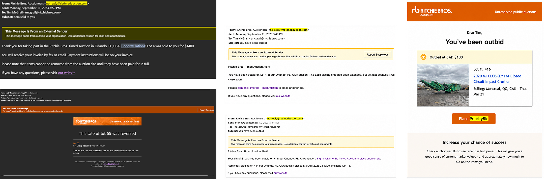Click the 'You will receive your invoice by fax or email' line

pos(68,55)
